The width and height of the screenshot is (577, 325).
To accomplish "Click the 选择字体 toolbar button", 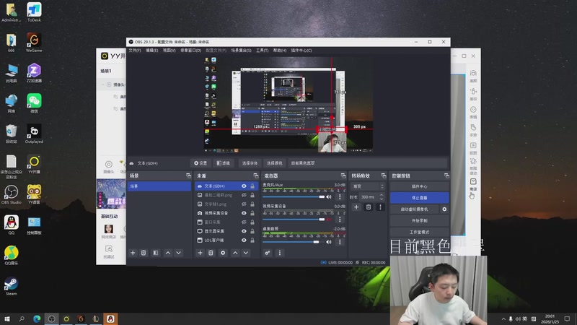I will tap(250, 163).
